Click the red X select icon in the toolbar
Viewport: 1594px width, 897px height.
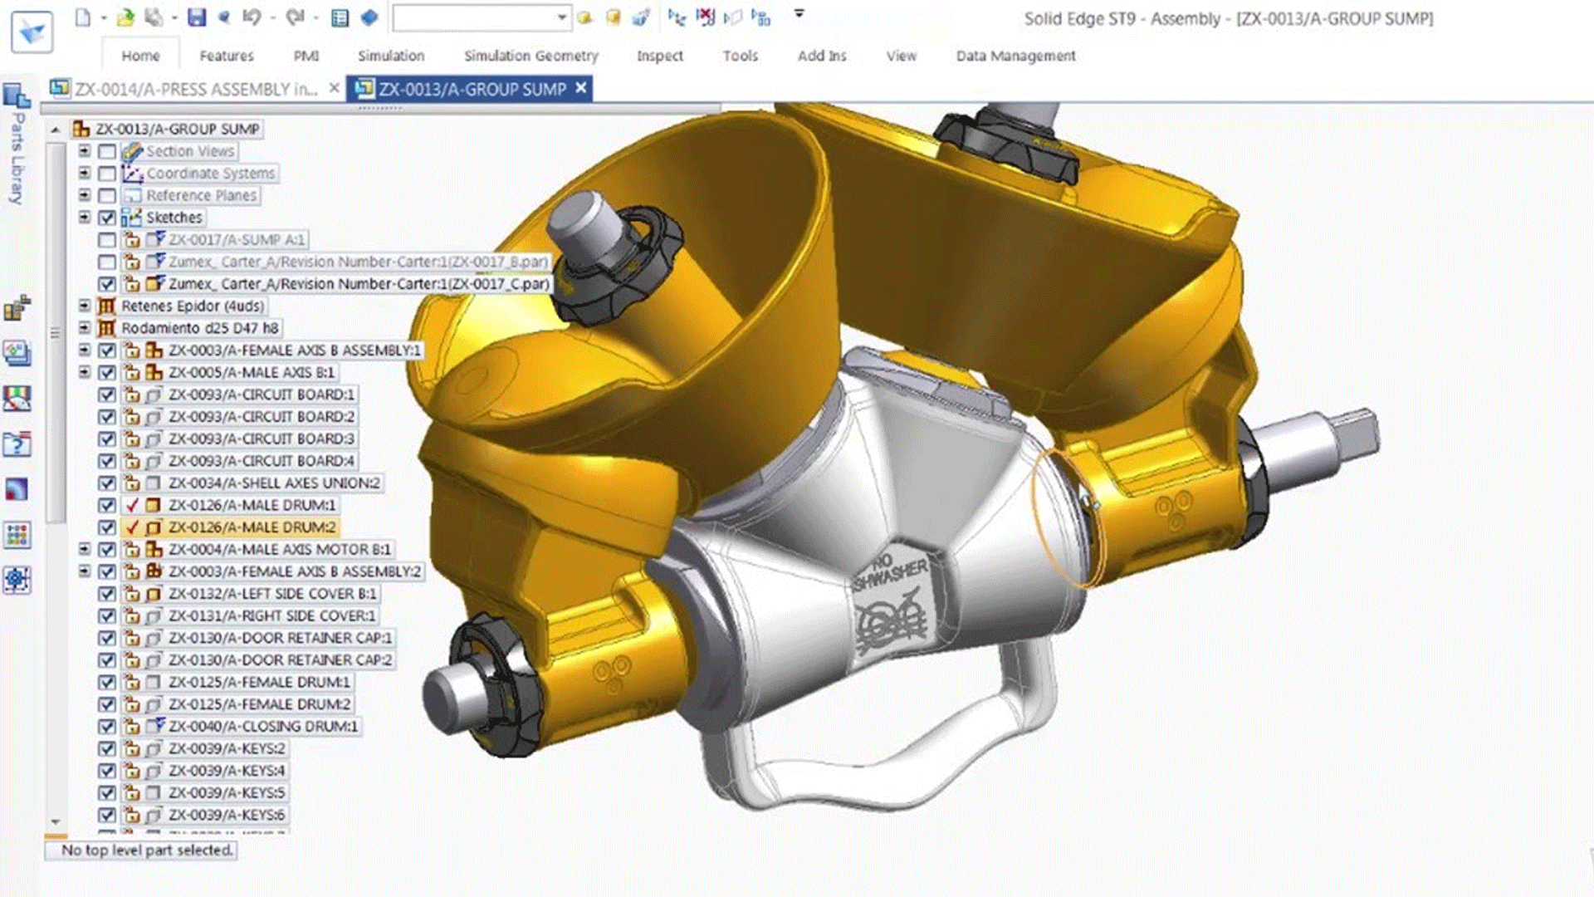point(706,17)
